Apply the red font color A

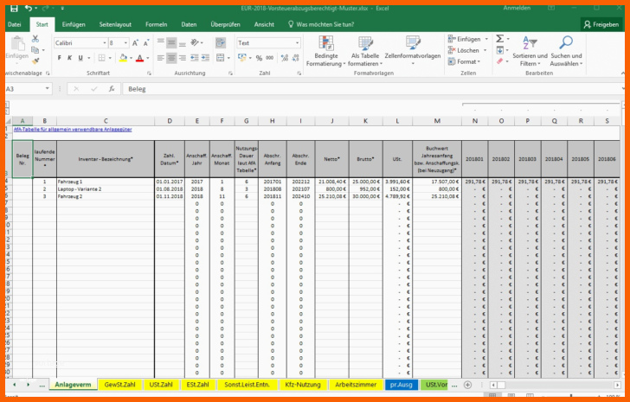139,58
